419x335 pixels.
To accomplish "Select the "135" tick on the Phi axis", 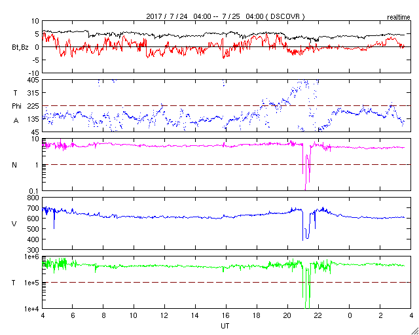I will coord(34,119).
